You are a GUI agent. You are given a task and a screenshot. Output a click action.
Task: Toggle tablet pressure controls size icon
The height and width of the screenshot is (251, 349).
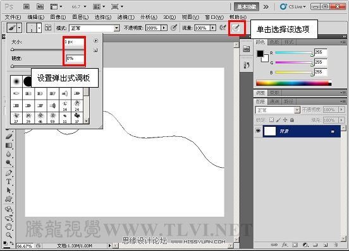pos(236,28)
